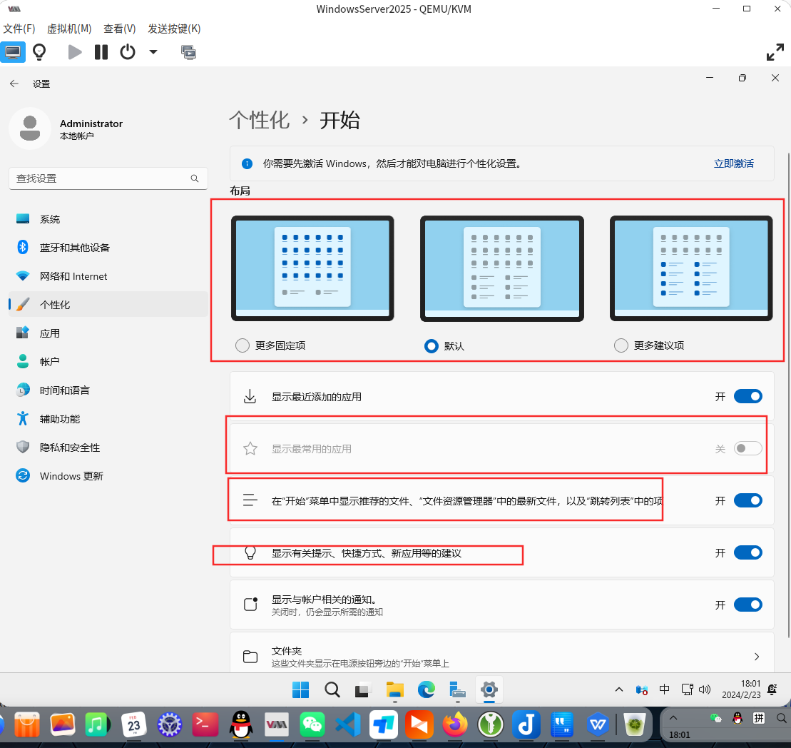Open the 系统 settings category
The height and width of the screenshot is (748, 791).
(108, 219)
